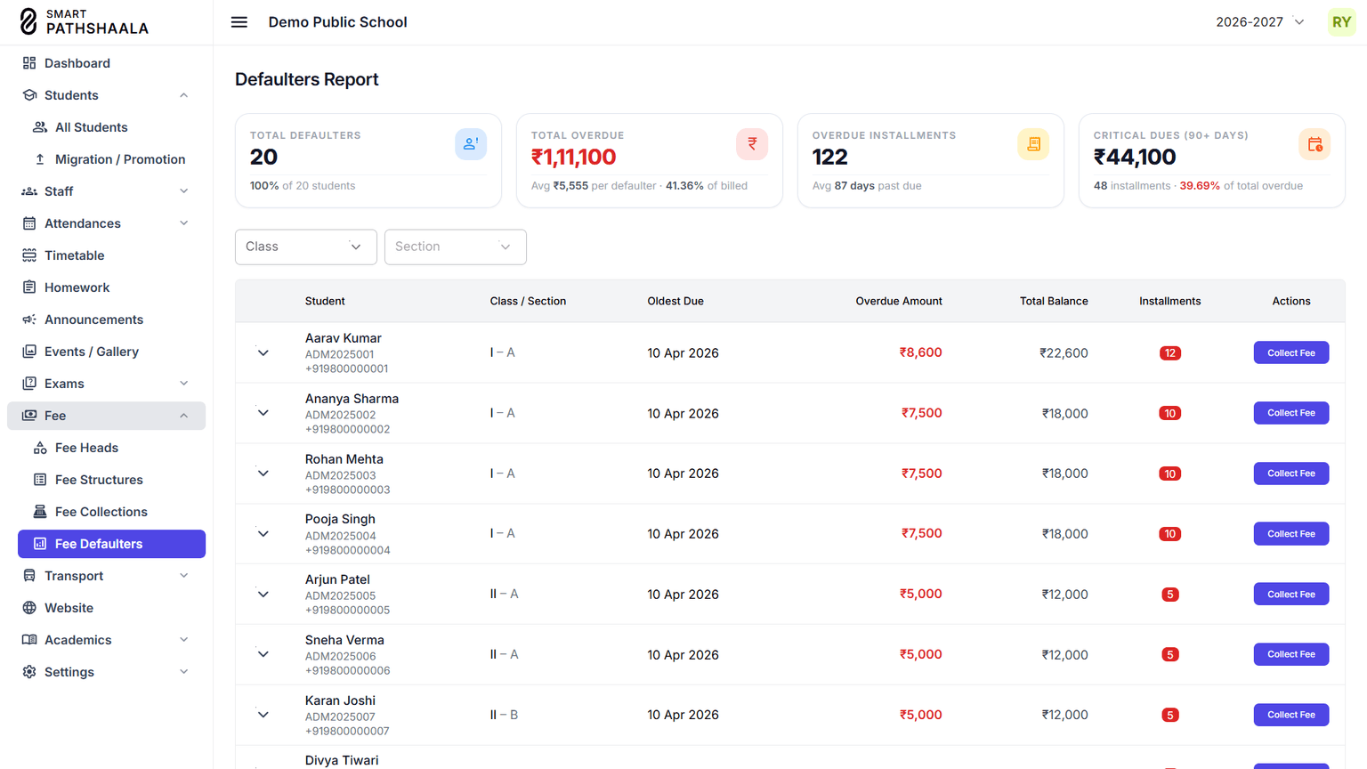
Task: Click the Fee Heads icon
Action: (40, 448)
